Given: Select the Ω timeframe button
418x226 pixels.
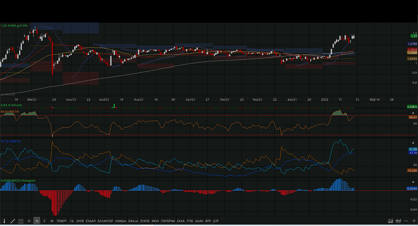Looking at the screenshot, I should [x=29, y=221].
